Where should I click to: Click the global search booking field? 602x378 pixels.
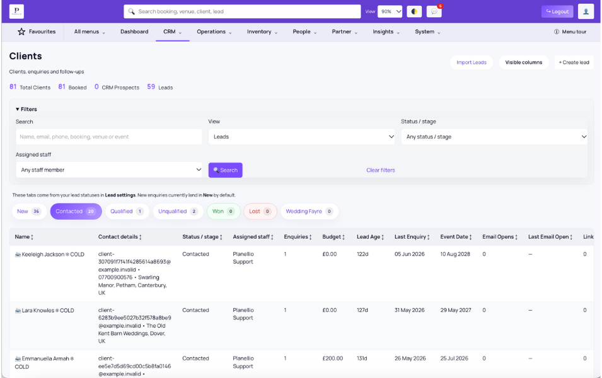click(242, 11)
